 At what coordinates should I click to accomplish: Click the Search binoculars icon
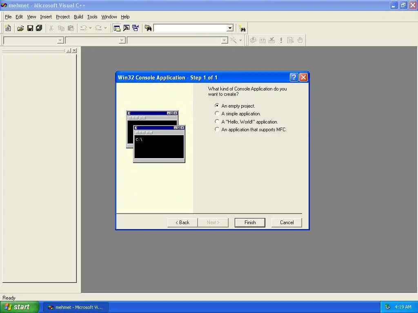click(242, 28)
